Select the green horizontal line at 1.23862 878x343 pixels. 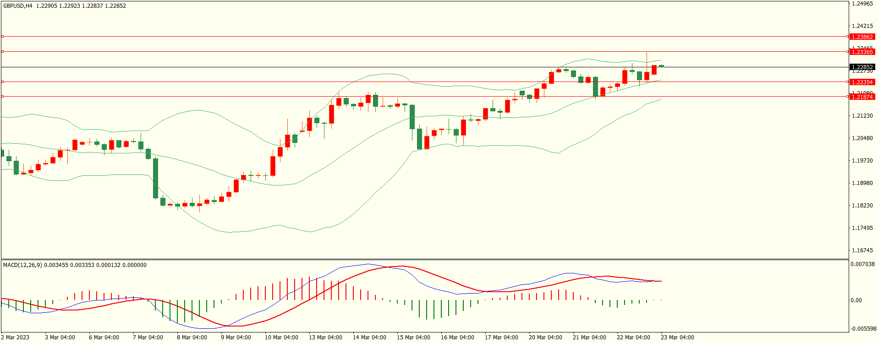click(x=424, y=36)
